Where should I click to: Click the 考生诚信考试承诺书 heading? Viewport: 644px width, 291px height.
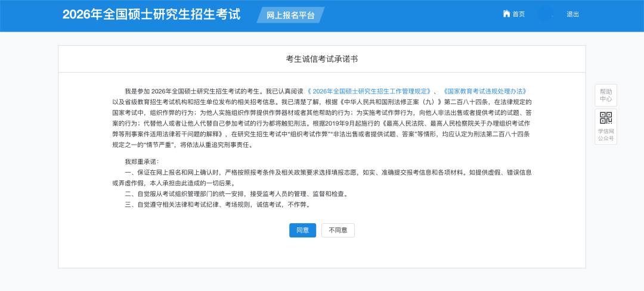tap(322, 59)
